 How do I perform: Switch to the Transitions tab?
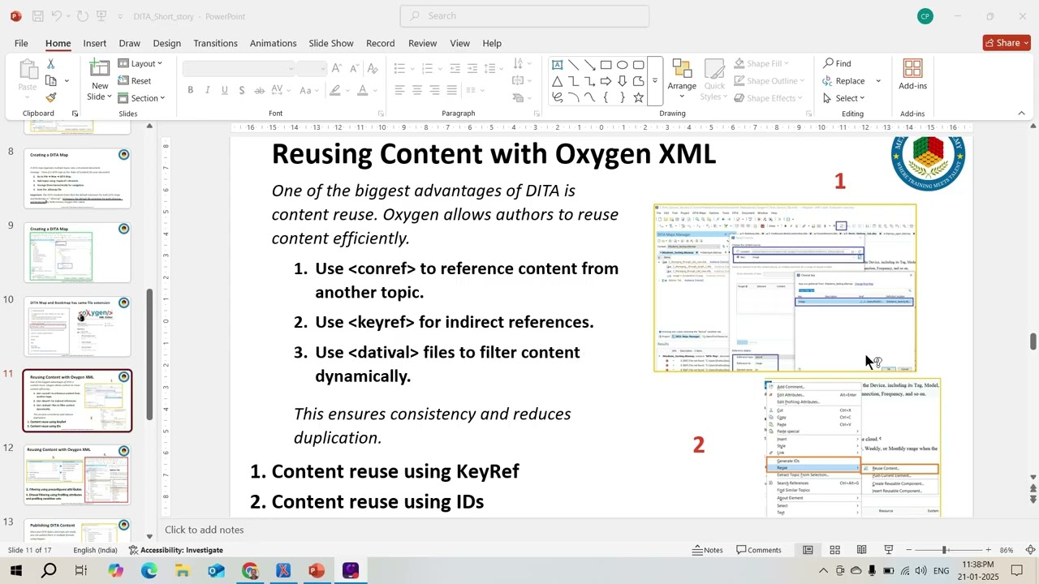click(215, 43)
